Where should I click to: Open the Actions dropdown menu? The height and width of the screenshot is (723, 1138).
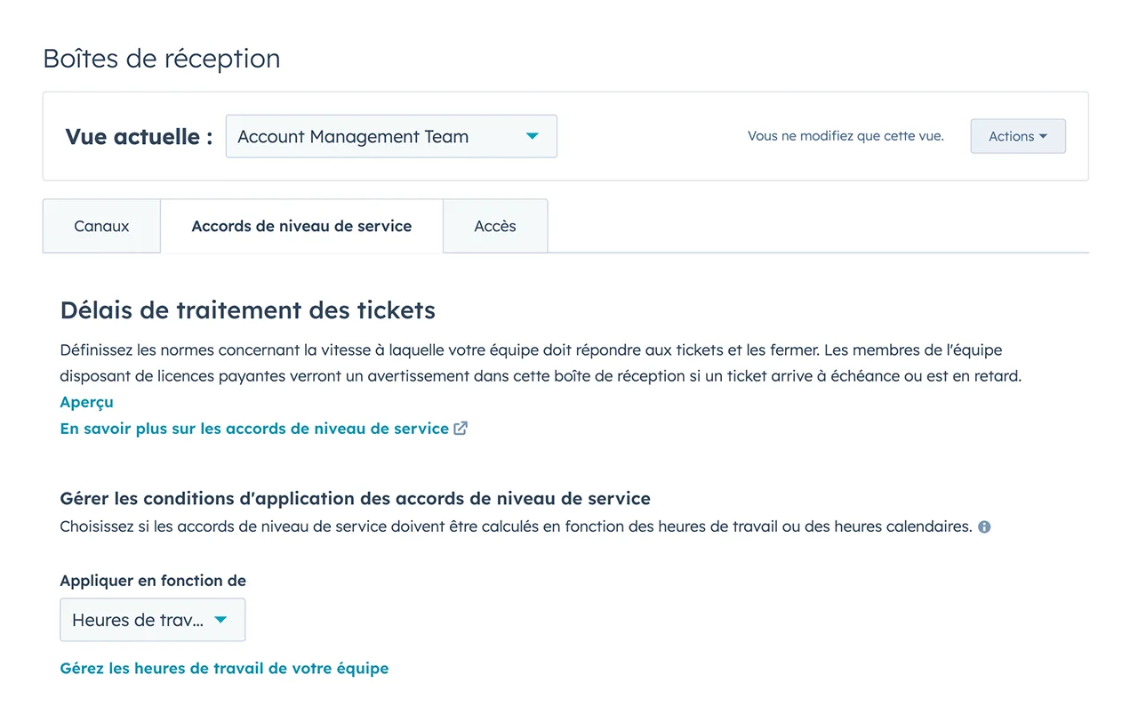(1017, 137)
